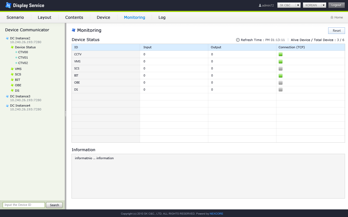Collapse the Device Status tree node
This screenshot has width=348, height=217.
(x=25, y=47)
